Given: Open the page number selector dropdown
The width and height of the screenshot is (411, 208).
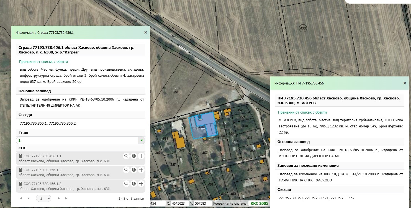Looking at the screenshot, I should (x=44, y=198).
